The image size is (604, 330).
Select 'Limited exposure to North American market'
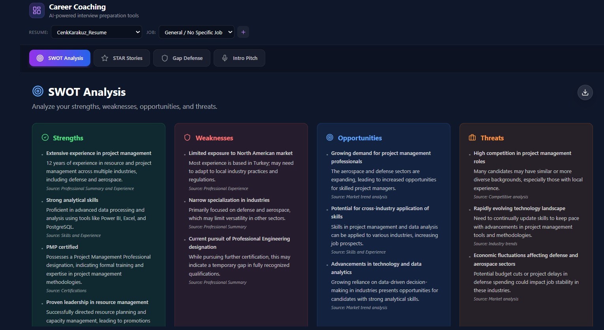pyautogui.click(x=240, y=153)
